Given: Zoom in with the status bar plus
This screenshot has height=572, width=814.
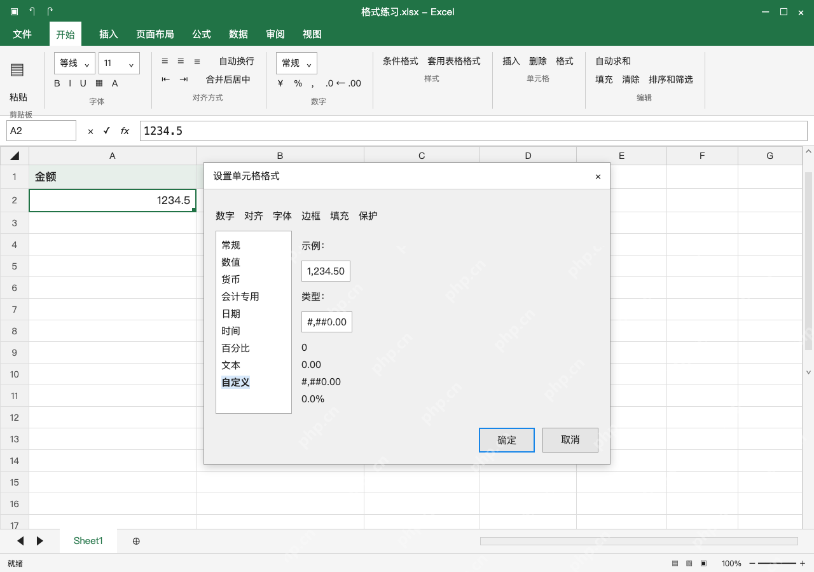Looking at the screenshot, I should pyautogui.click(x=803, y=564).
